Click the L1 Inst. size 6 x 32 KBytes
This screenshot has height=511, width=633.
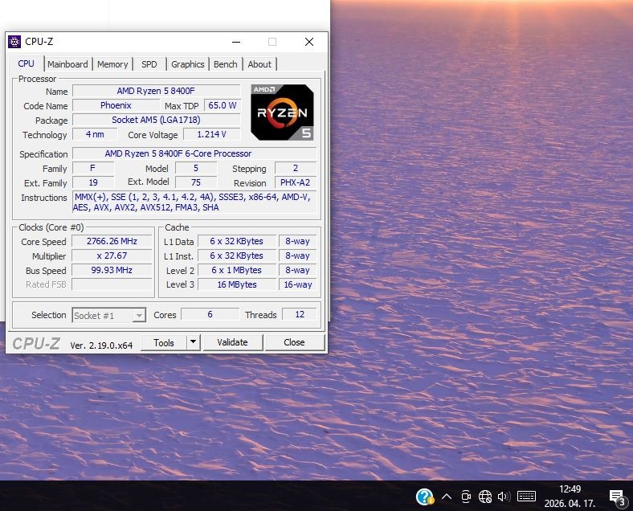pos(237,256)
